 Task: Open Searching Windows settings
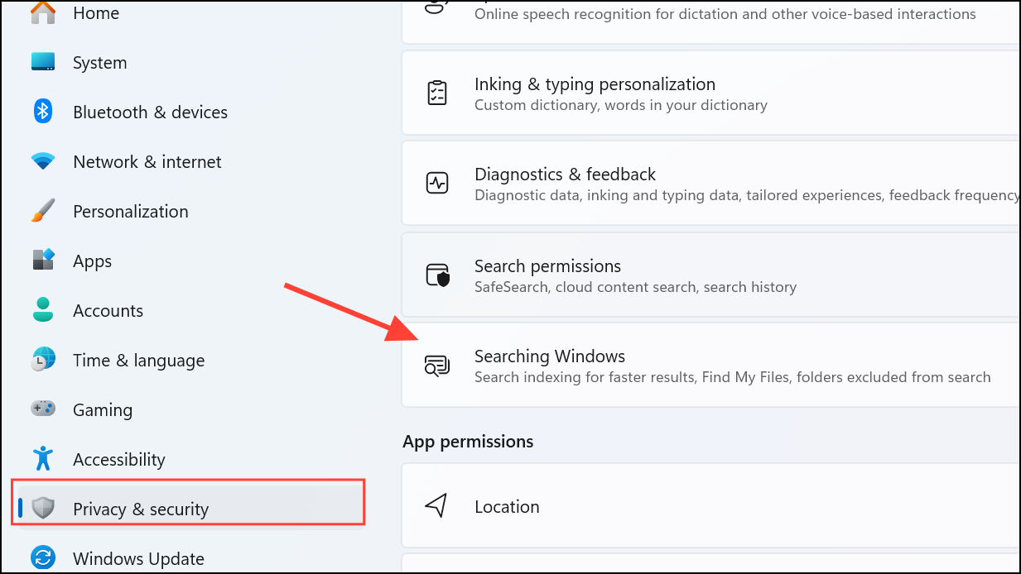tap(710, 365)
